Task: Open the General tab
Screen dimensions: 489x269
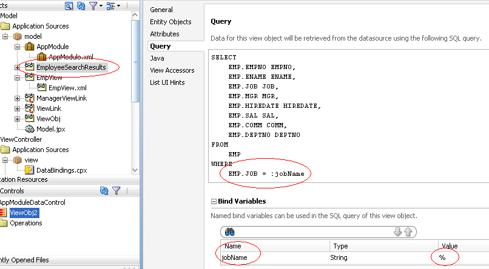Action: point(161,10)
